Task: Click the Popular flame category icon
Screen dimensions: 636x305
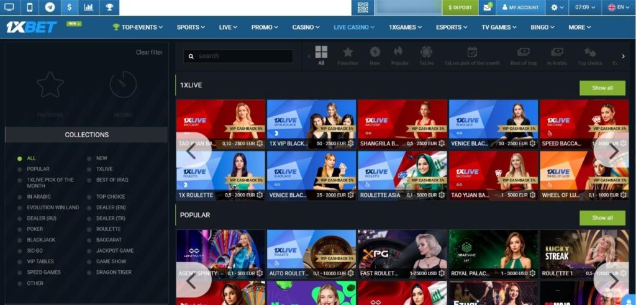Action: pos(399,55)
